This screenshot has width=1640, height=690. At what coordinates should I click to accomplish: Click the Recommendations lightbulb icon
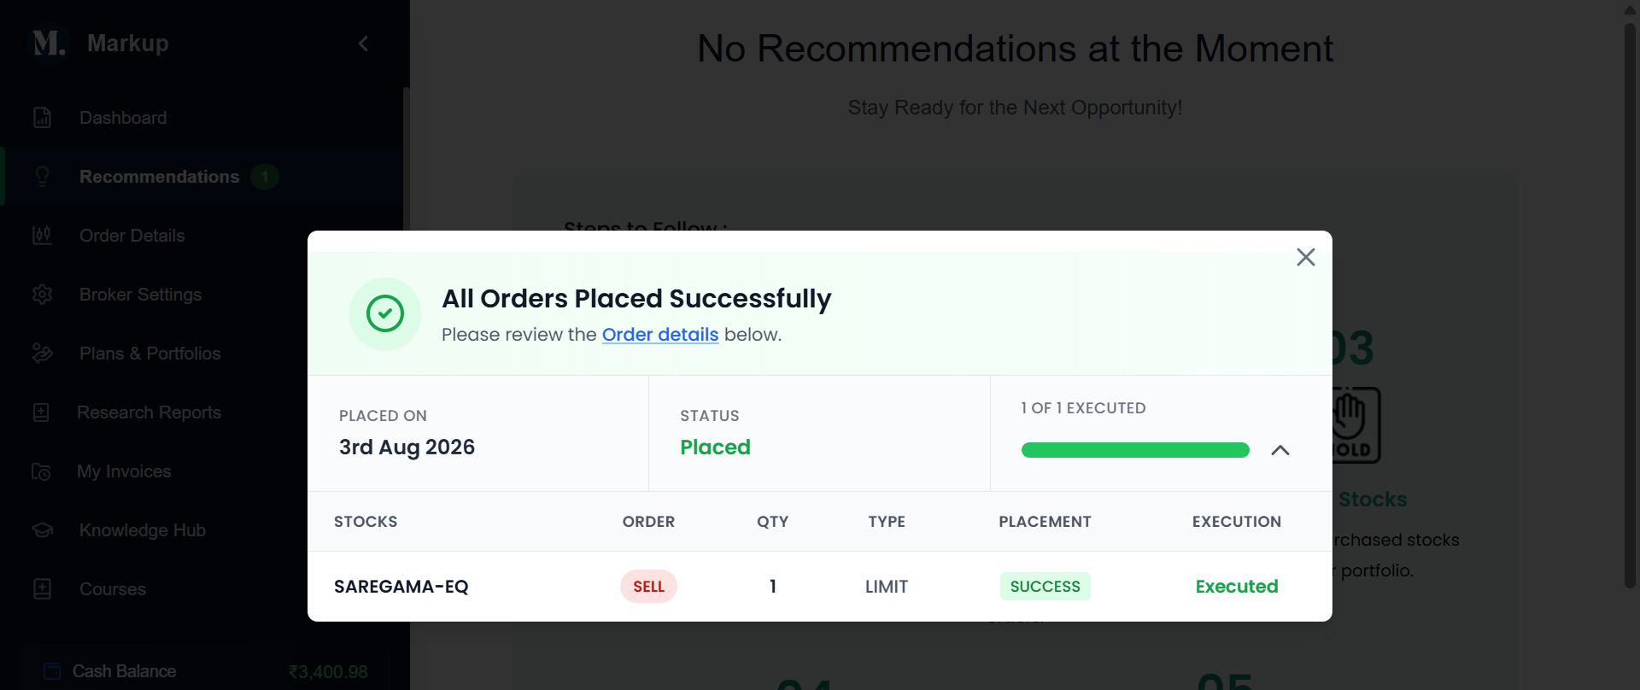42,177
